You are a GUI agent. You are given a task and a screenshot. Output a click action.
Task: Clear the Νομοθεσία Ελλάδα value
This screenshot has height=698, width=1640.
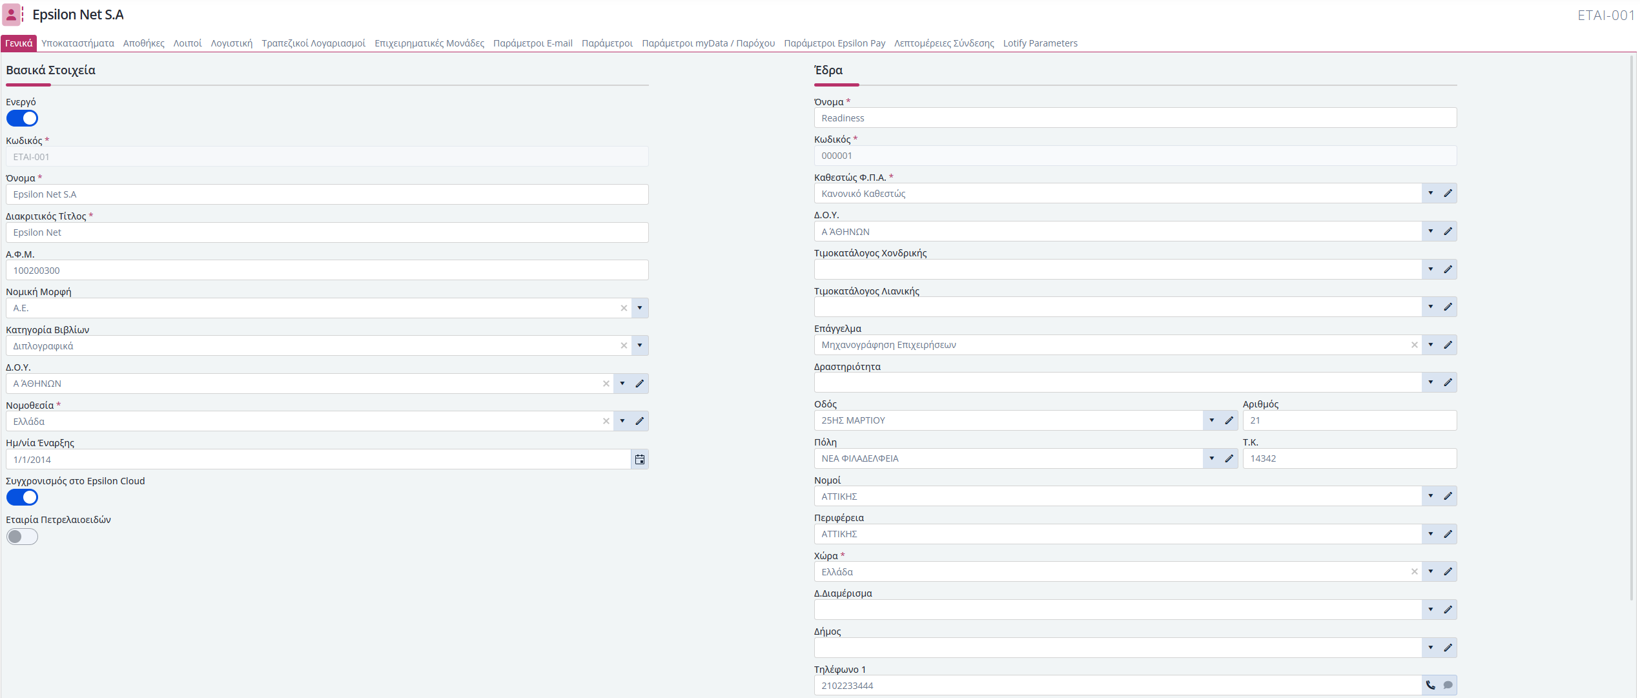point(606,421)
